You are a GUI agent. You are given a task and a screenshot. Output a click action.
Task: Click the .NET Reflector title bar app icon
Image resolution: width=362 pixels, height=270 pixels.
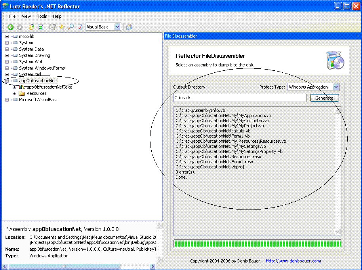coord(5,6)
